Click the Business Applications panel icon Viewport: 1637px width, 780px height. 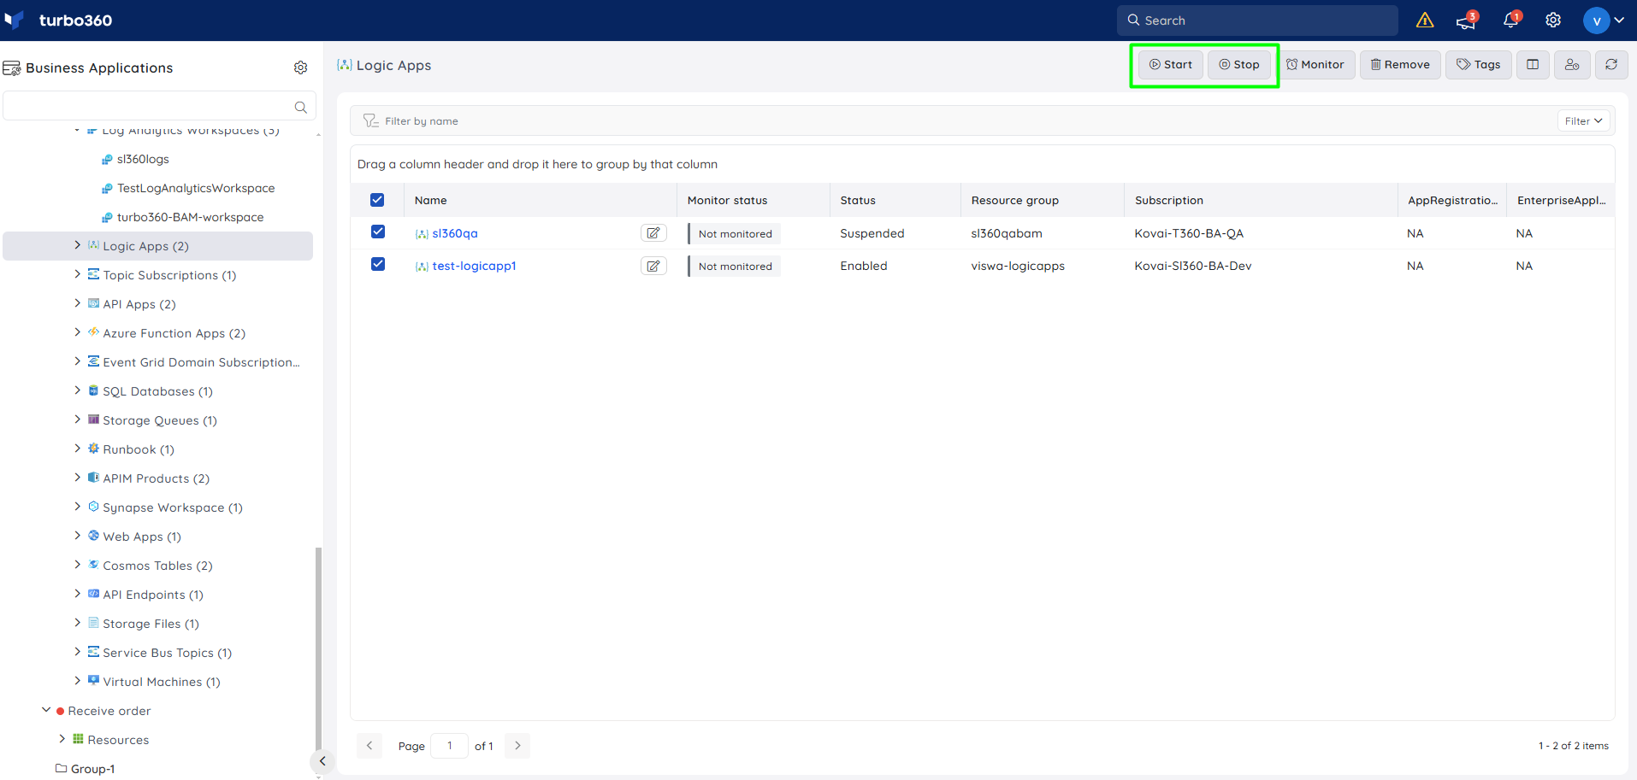[12, 67]
